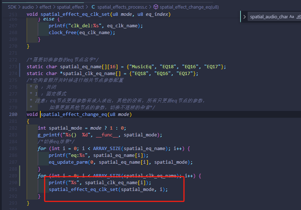The width and height of the screenshot is (301, 210).
Task: Click the "EQ17" string on line 273
Action: point(212,67)
